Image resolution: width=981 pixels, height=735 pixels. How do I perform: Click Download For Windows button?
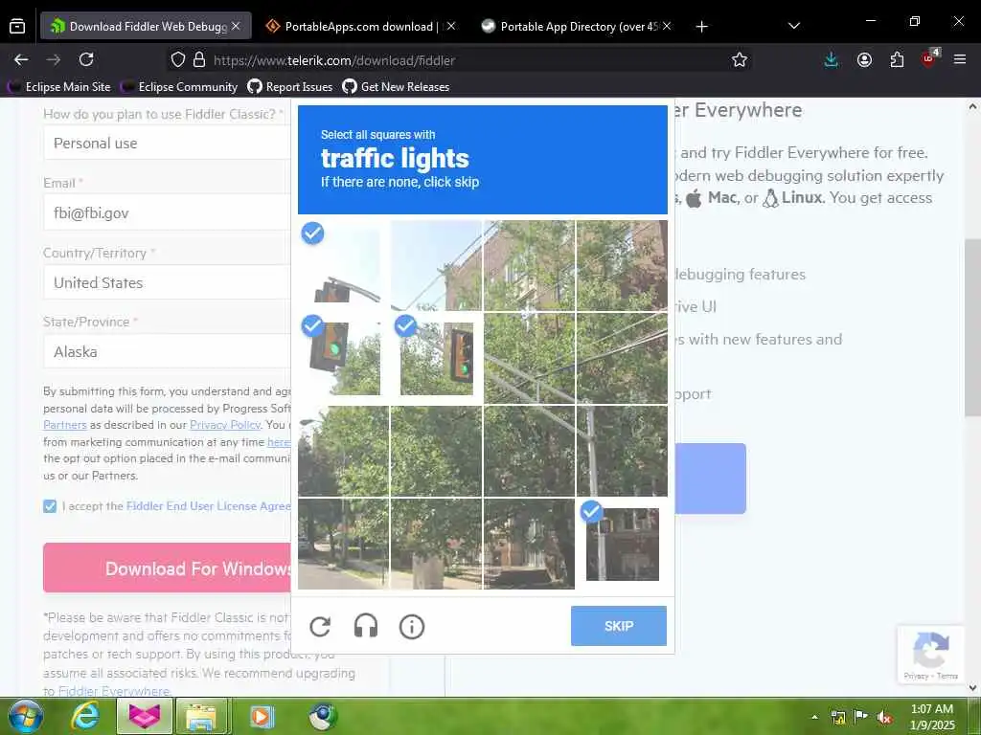(x=167, y=568)
